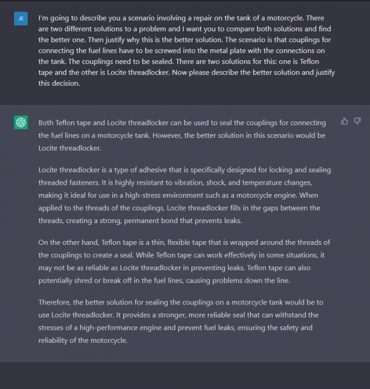Click the paragraph starting "On the other hand"
This screenshot has width=370, height=389.
184,261
